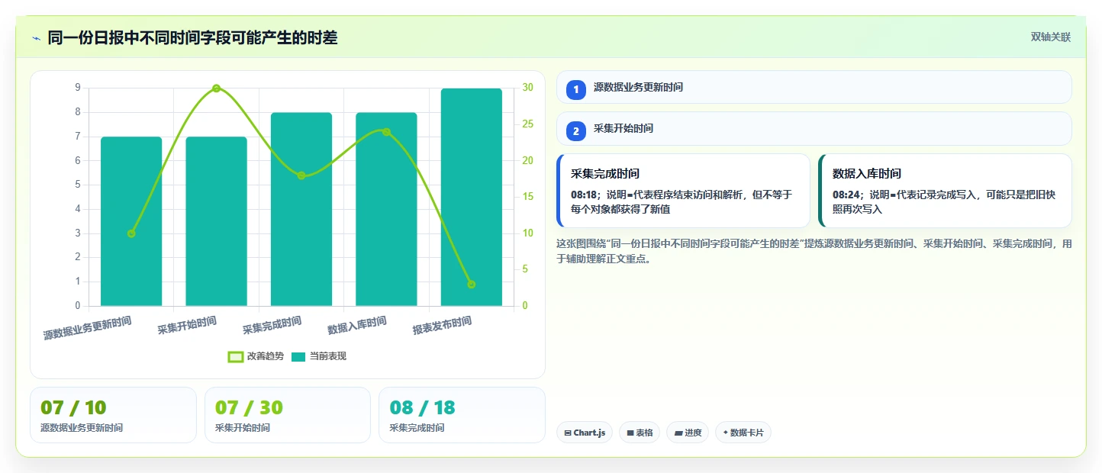This screenshot has width=1102, height=473.
Task: Click the chart title 同一份日报中不同时间字段可能产生的时差
Action: (x=192, y=37)
